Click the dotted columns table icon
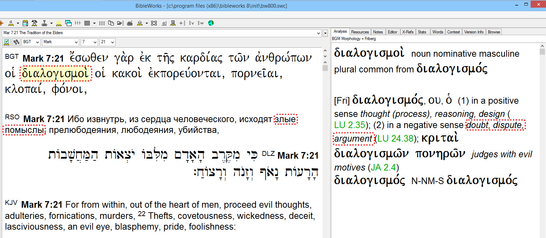The height and width of the screenshot is (238, 546). pyautogui.click(x=102, y=23)
